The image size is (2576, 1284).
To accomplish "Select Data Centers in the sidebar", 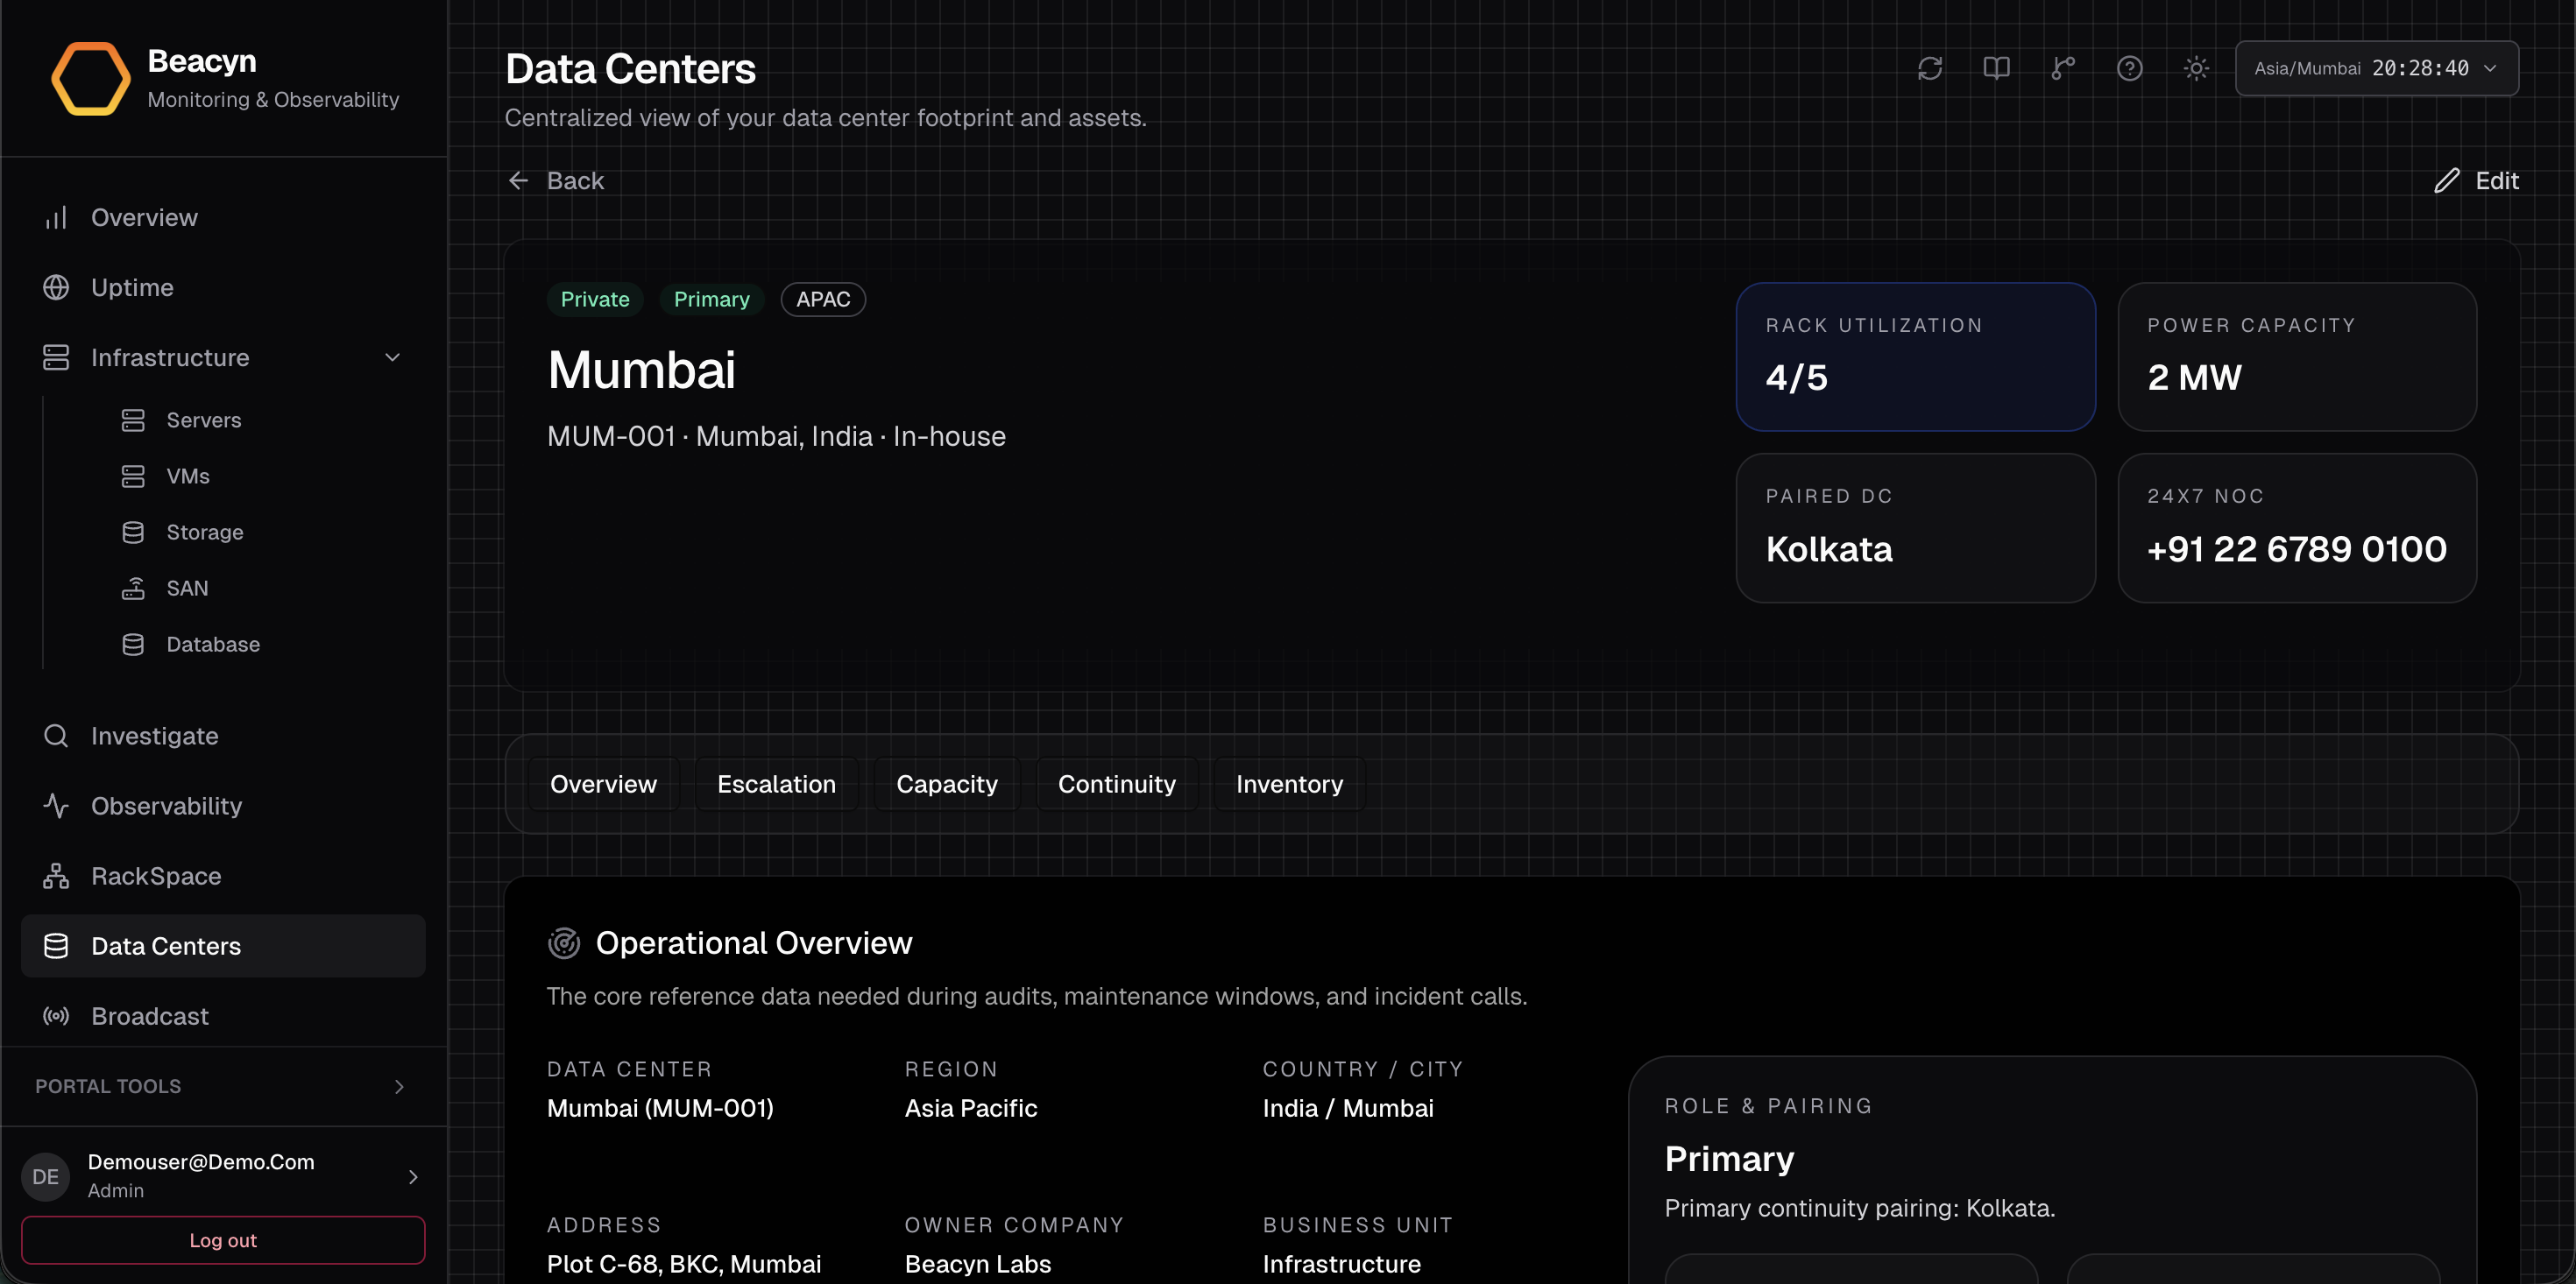I will click(222, 946).
